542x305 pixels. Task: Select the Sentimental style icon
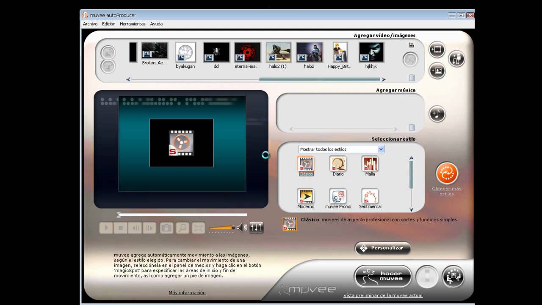click(370, 196)
